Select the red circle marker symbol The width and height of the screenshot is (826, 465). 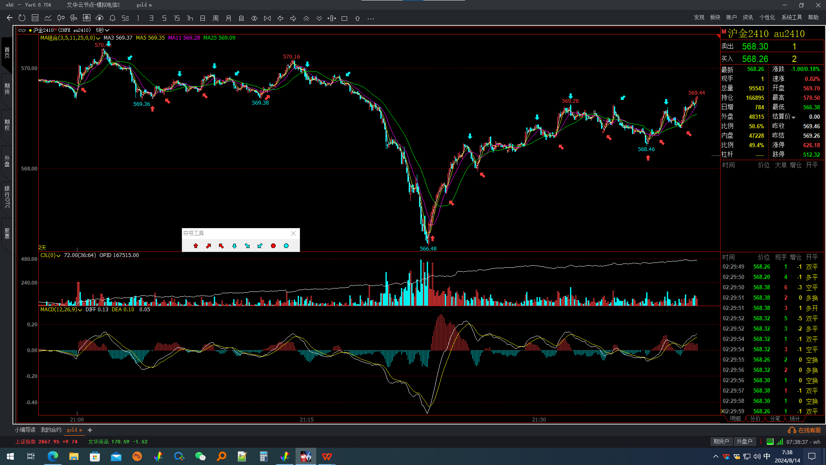(273, 246)
